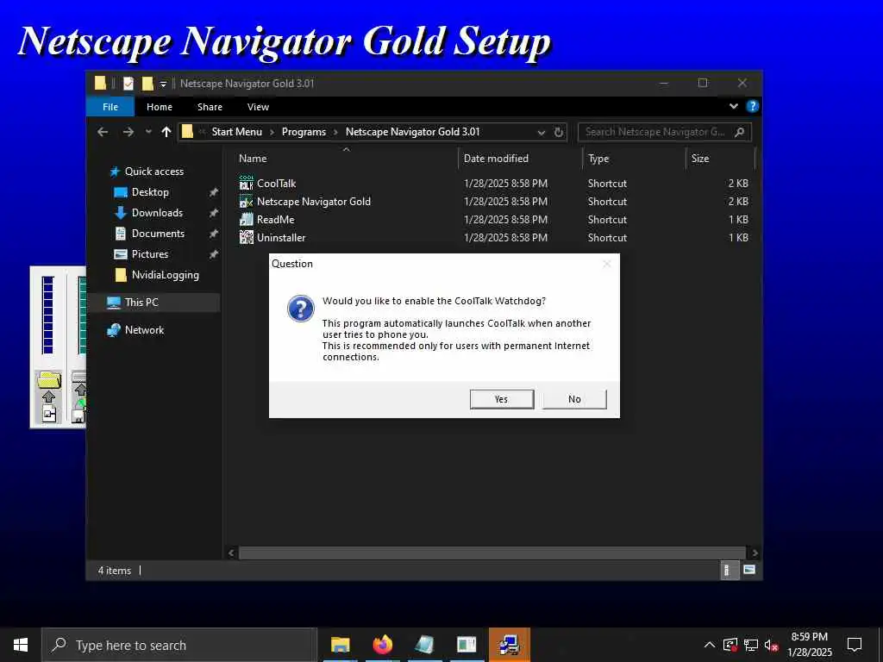This screenshot has width=883, height=662.
Task: Click the horizontal scrollbar's left arrow
Action: coord(231,553)
